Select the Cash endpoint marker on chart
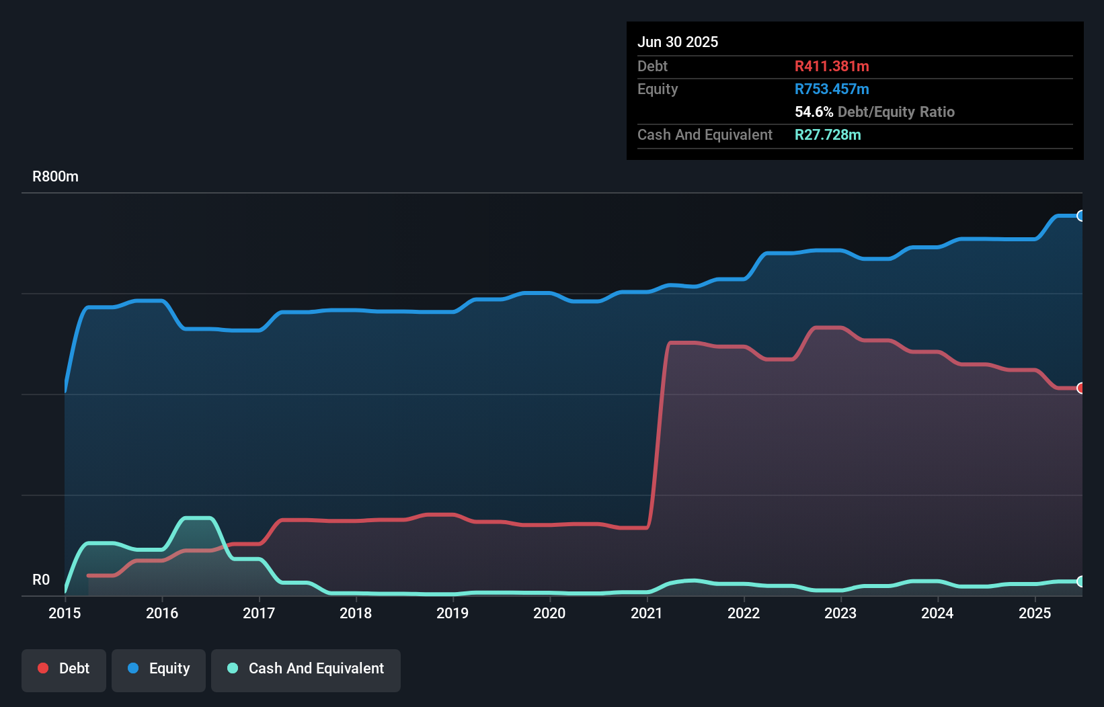The height and width of the screenshot is (707, 1104). pyautogui.click(x=1081, y=582)
